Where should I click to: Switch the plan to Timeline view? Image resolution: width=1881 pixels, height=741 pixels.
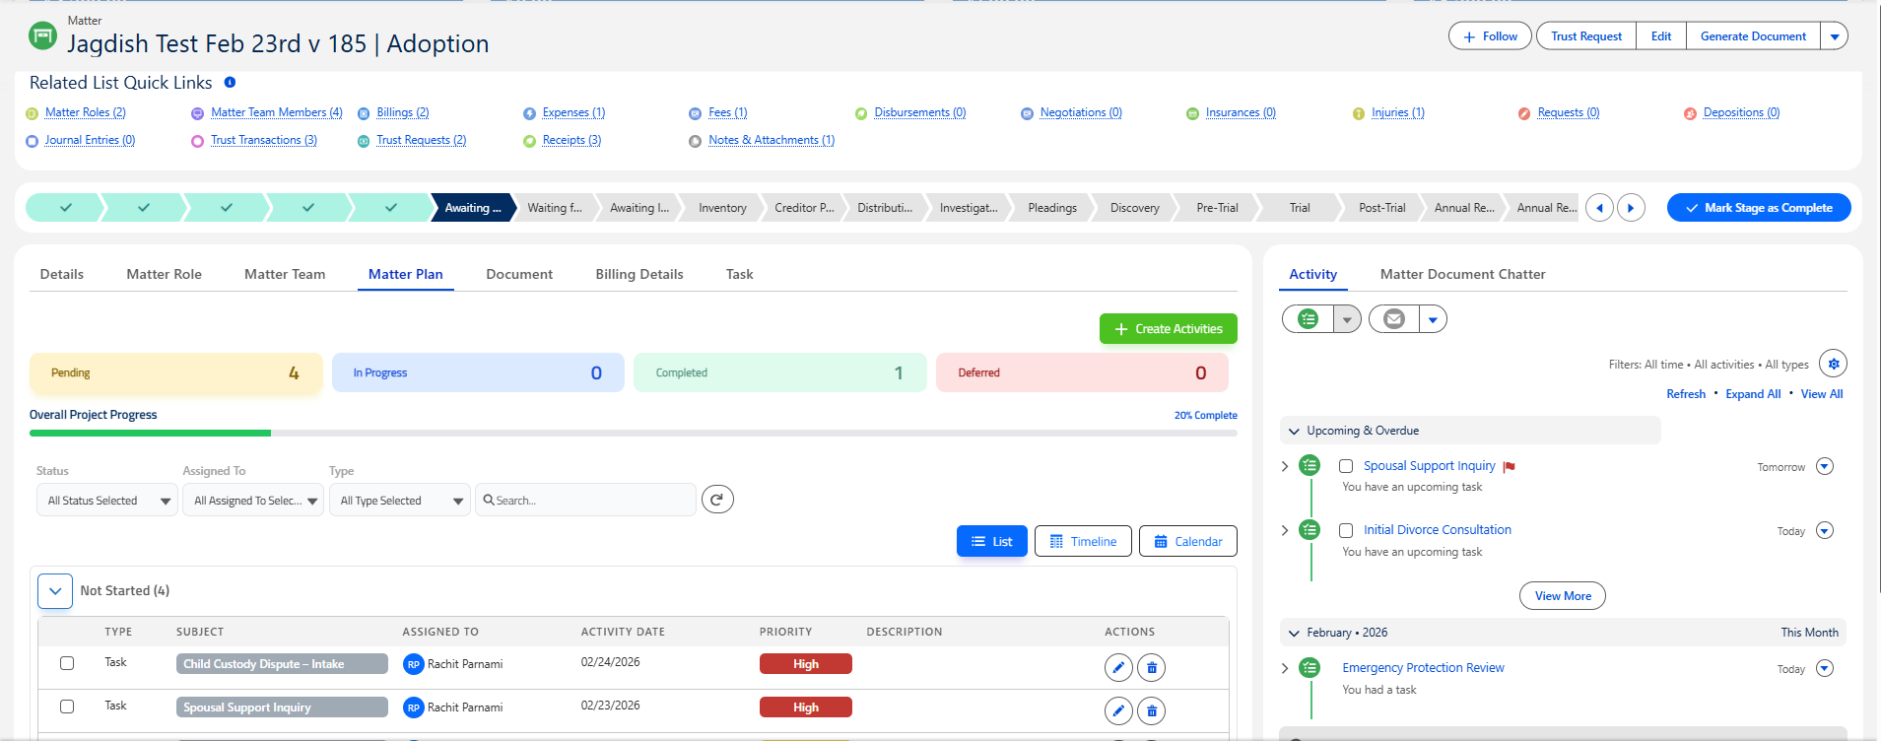(1083, 541)
